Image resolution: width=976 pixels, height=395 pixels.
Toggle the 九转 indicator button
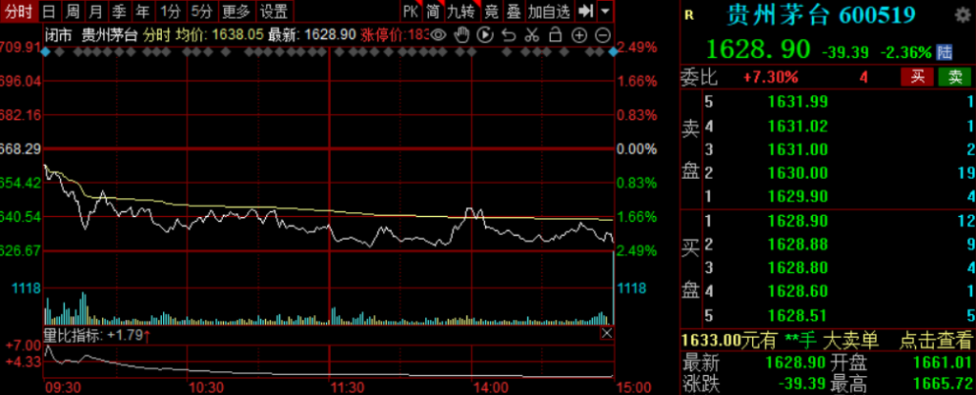point(463,11)
